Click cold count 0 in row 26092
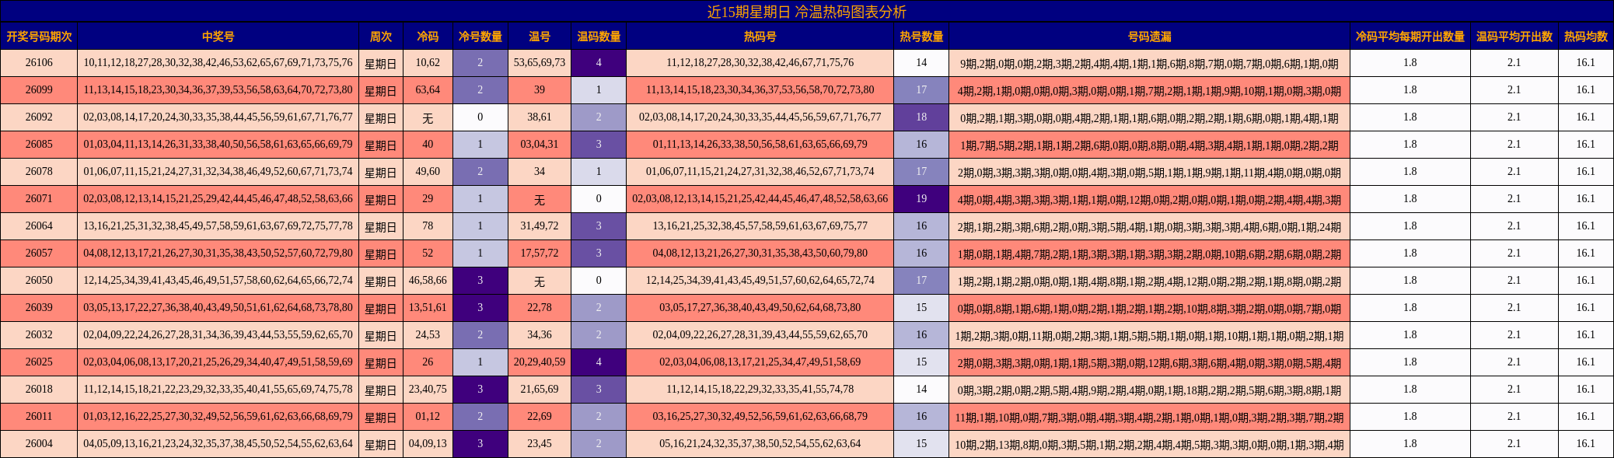 tap(480, 117)
